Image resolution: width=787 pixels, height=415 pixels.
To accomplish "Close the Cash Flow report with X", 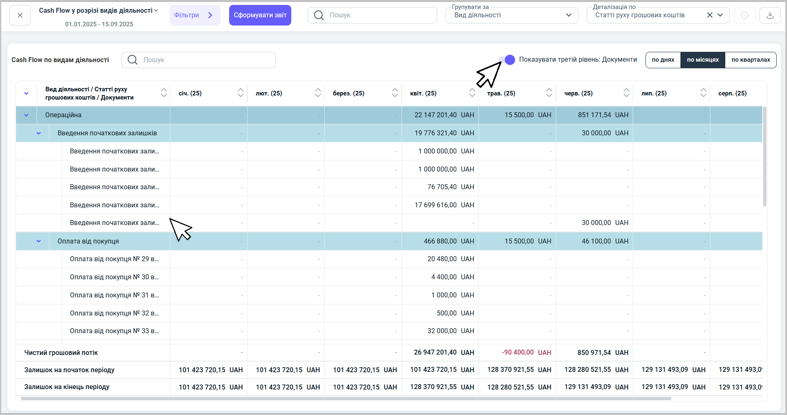I will tap(20, 15).
